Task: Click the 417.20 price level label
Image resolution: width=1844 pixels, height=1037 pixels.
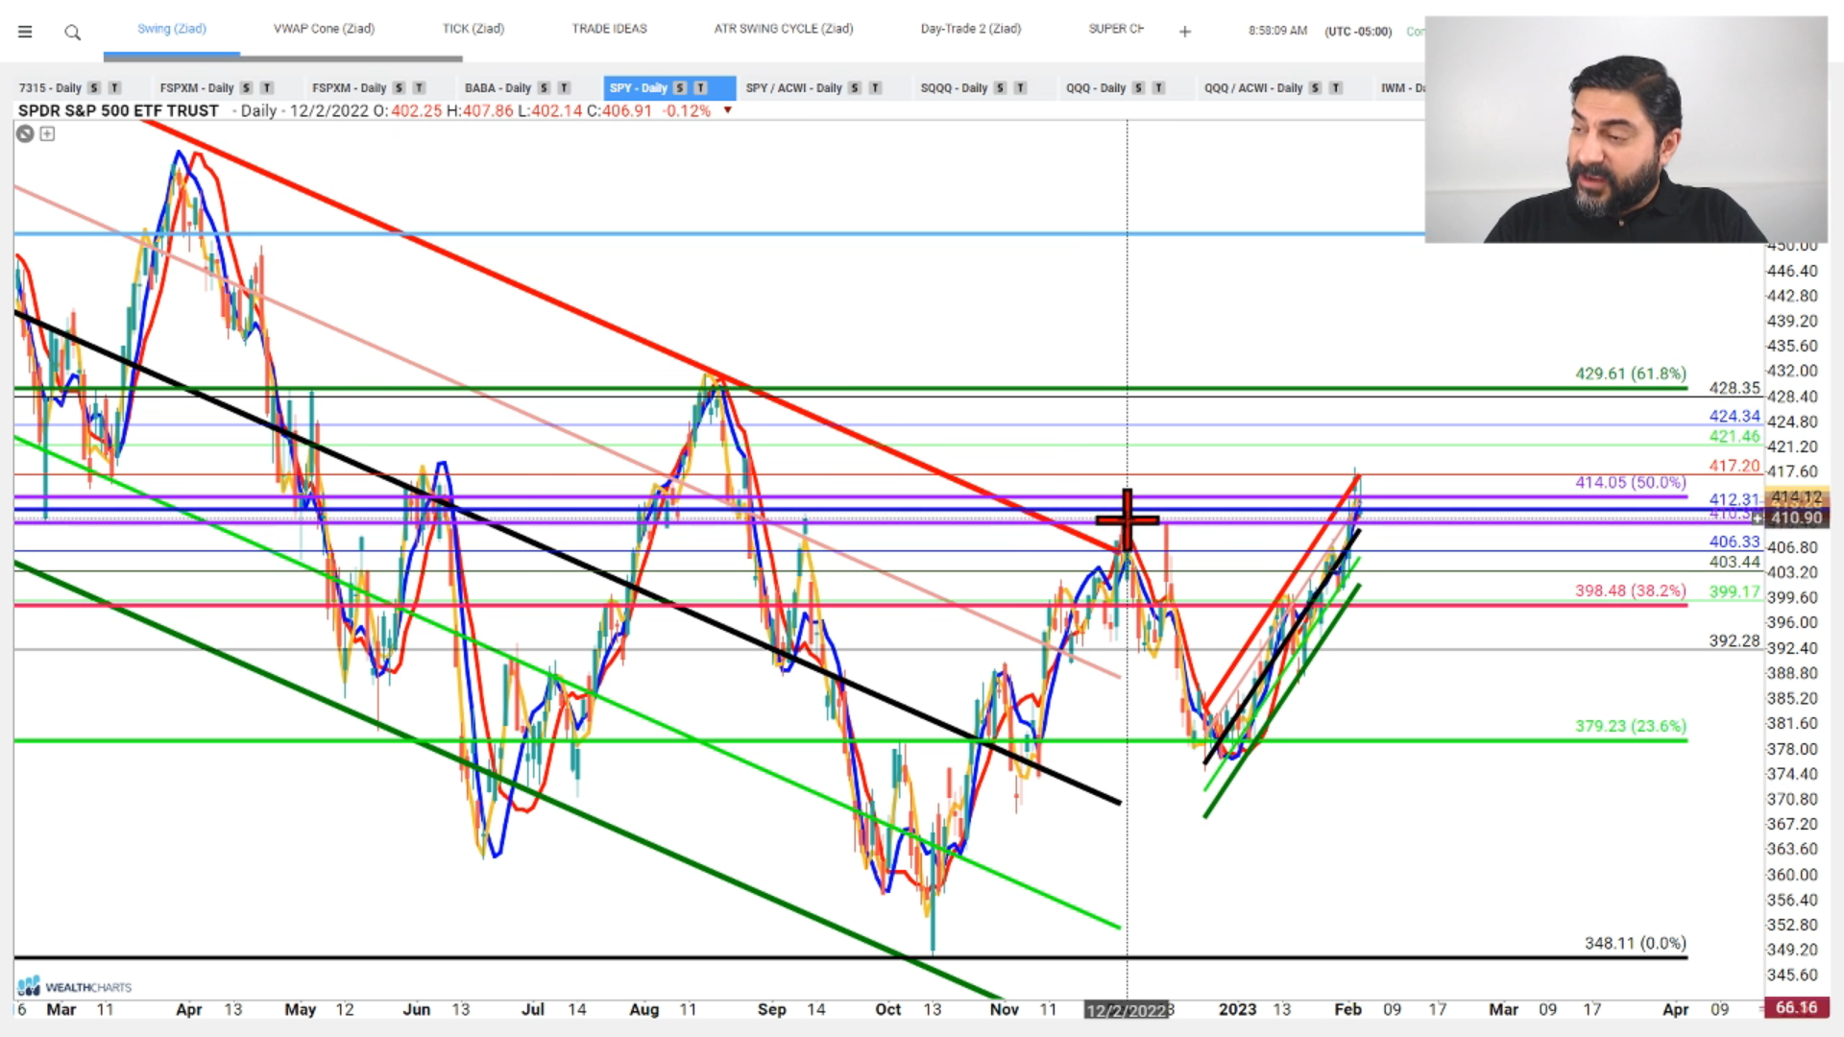Action: click(x=1735, y=466)
